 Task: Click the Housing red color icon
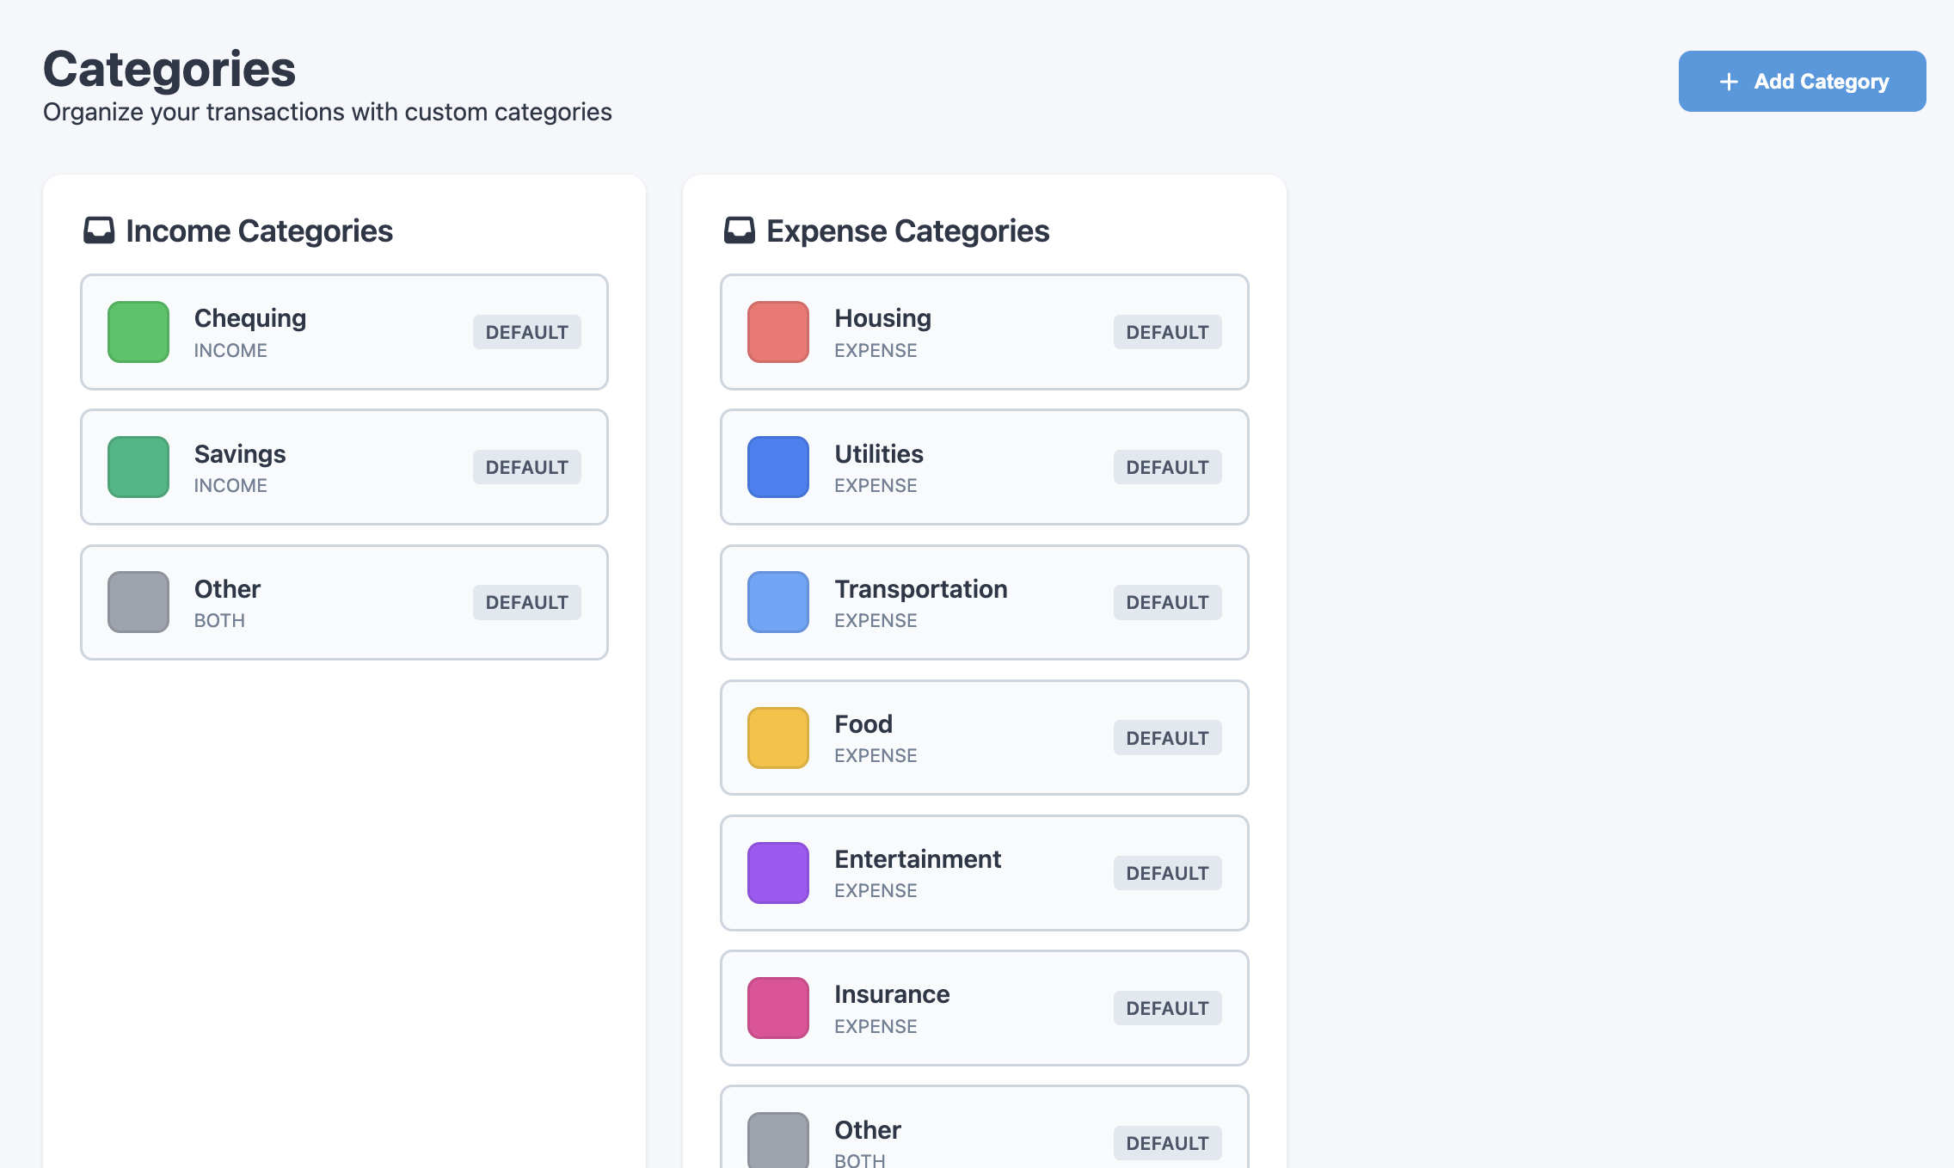click(x=778, y=332)
